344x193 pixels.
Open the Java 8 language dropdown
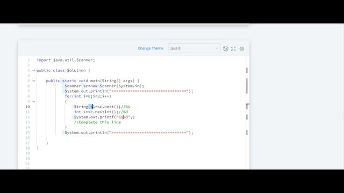click(195, 48)
